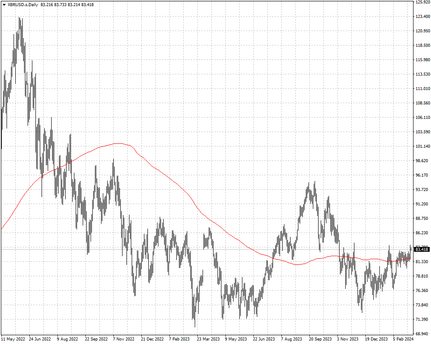Click the 5 Feb 2024 date label

tap(403, 339)
